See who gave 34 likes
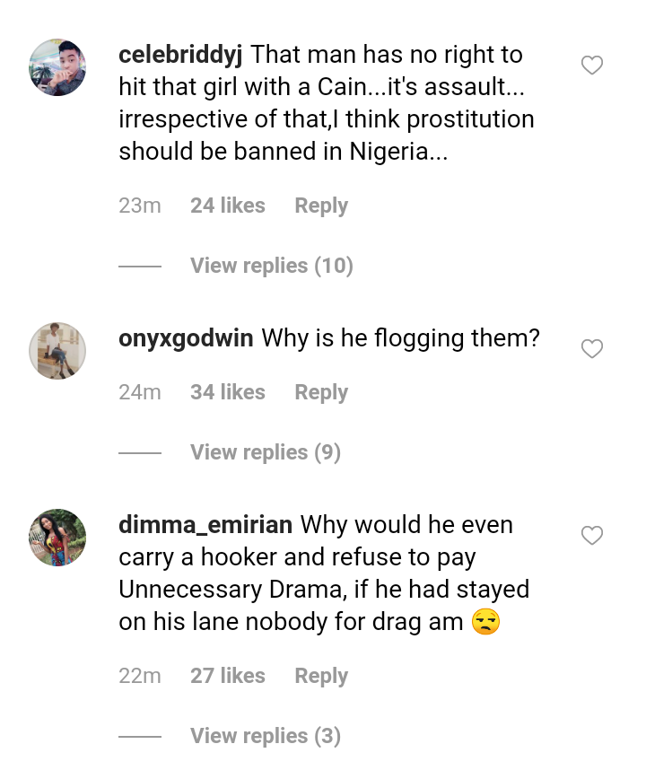646x779 pixels. coord(227,392)
